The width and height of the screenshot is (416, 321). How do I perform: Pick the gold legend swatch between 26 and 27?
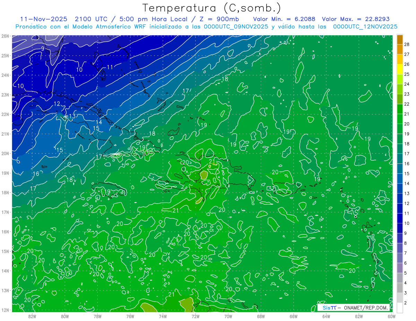click(400, 59)
